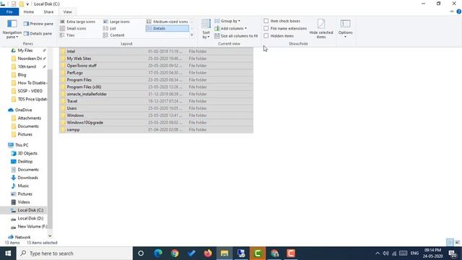Switch layout to Small icons
Image resolution: width=462 pixels, height=260 pixels.
[x=73, y=28]
